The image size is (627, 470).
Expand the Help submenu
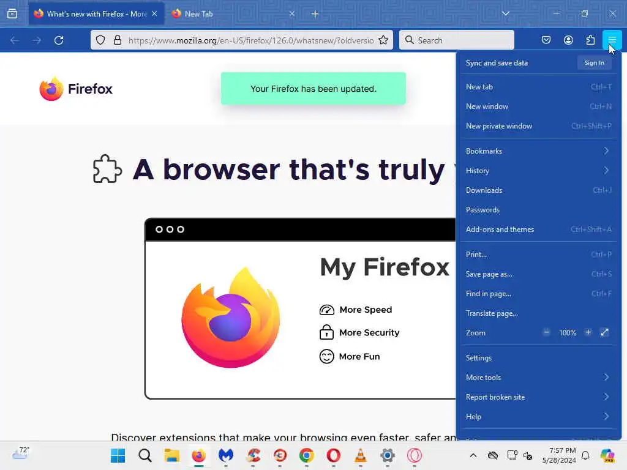(539, 416)
